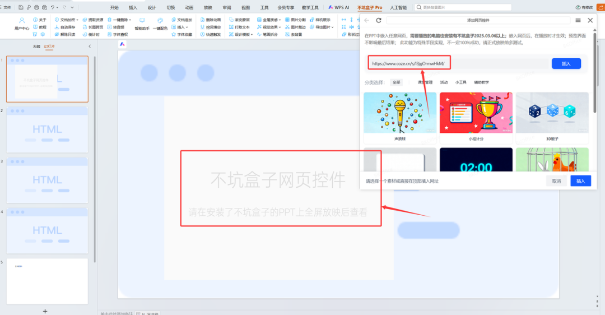Screen dimensions: 605x315
Task: Enable 自动保存 auto save
Action: click(65, 27)
